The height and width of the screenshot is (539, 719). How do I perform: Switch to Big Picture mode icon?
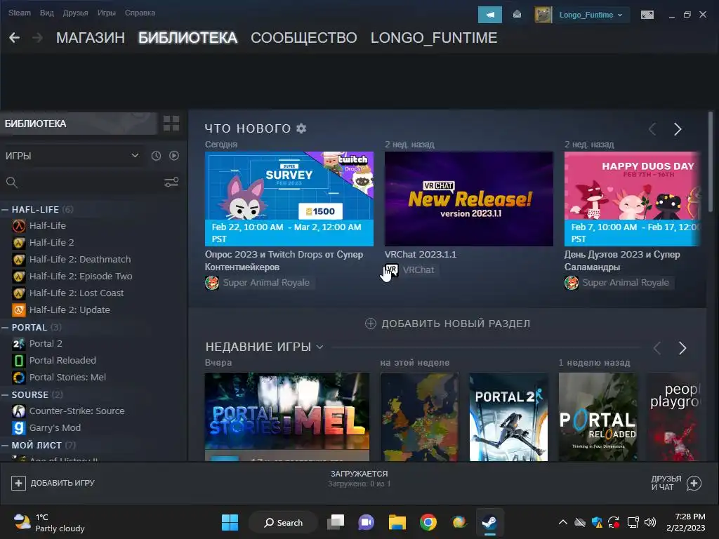(x=647, y=15)
